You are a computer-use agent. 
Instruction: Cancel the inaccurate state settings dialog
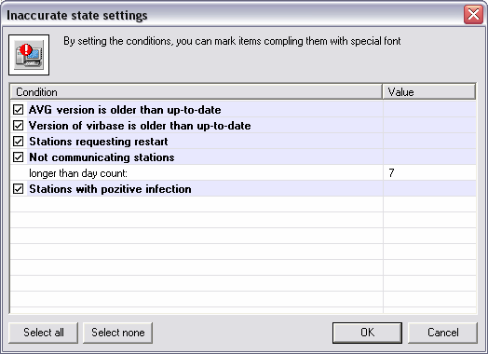click(442, 333)
